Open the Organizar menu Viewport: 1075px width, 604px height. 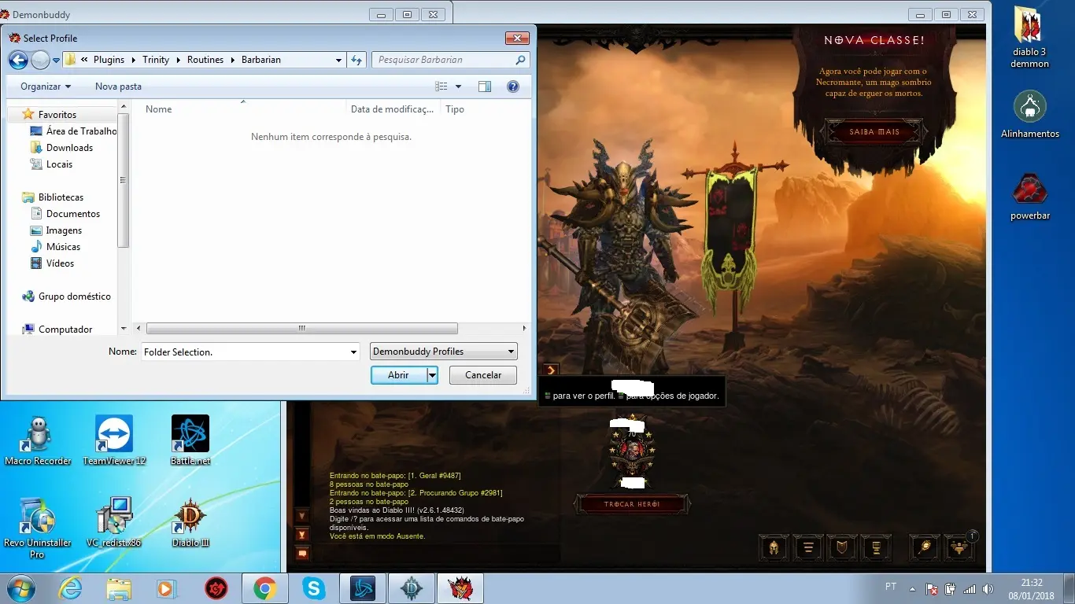46,87
